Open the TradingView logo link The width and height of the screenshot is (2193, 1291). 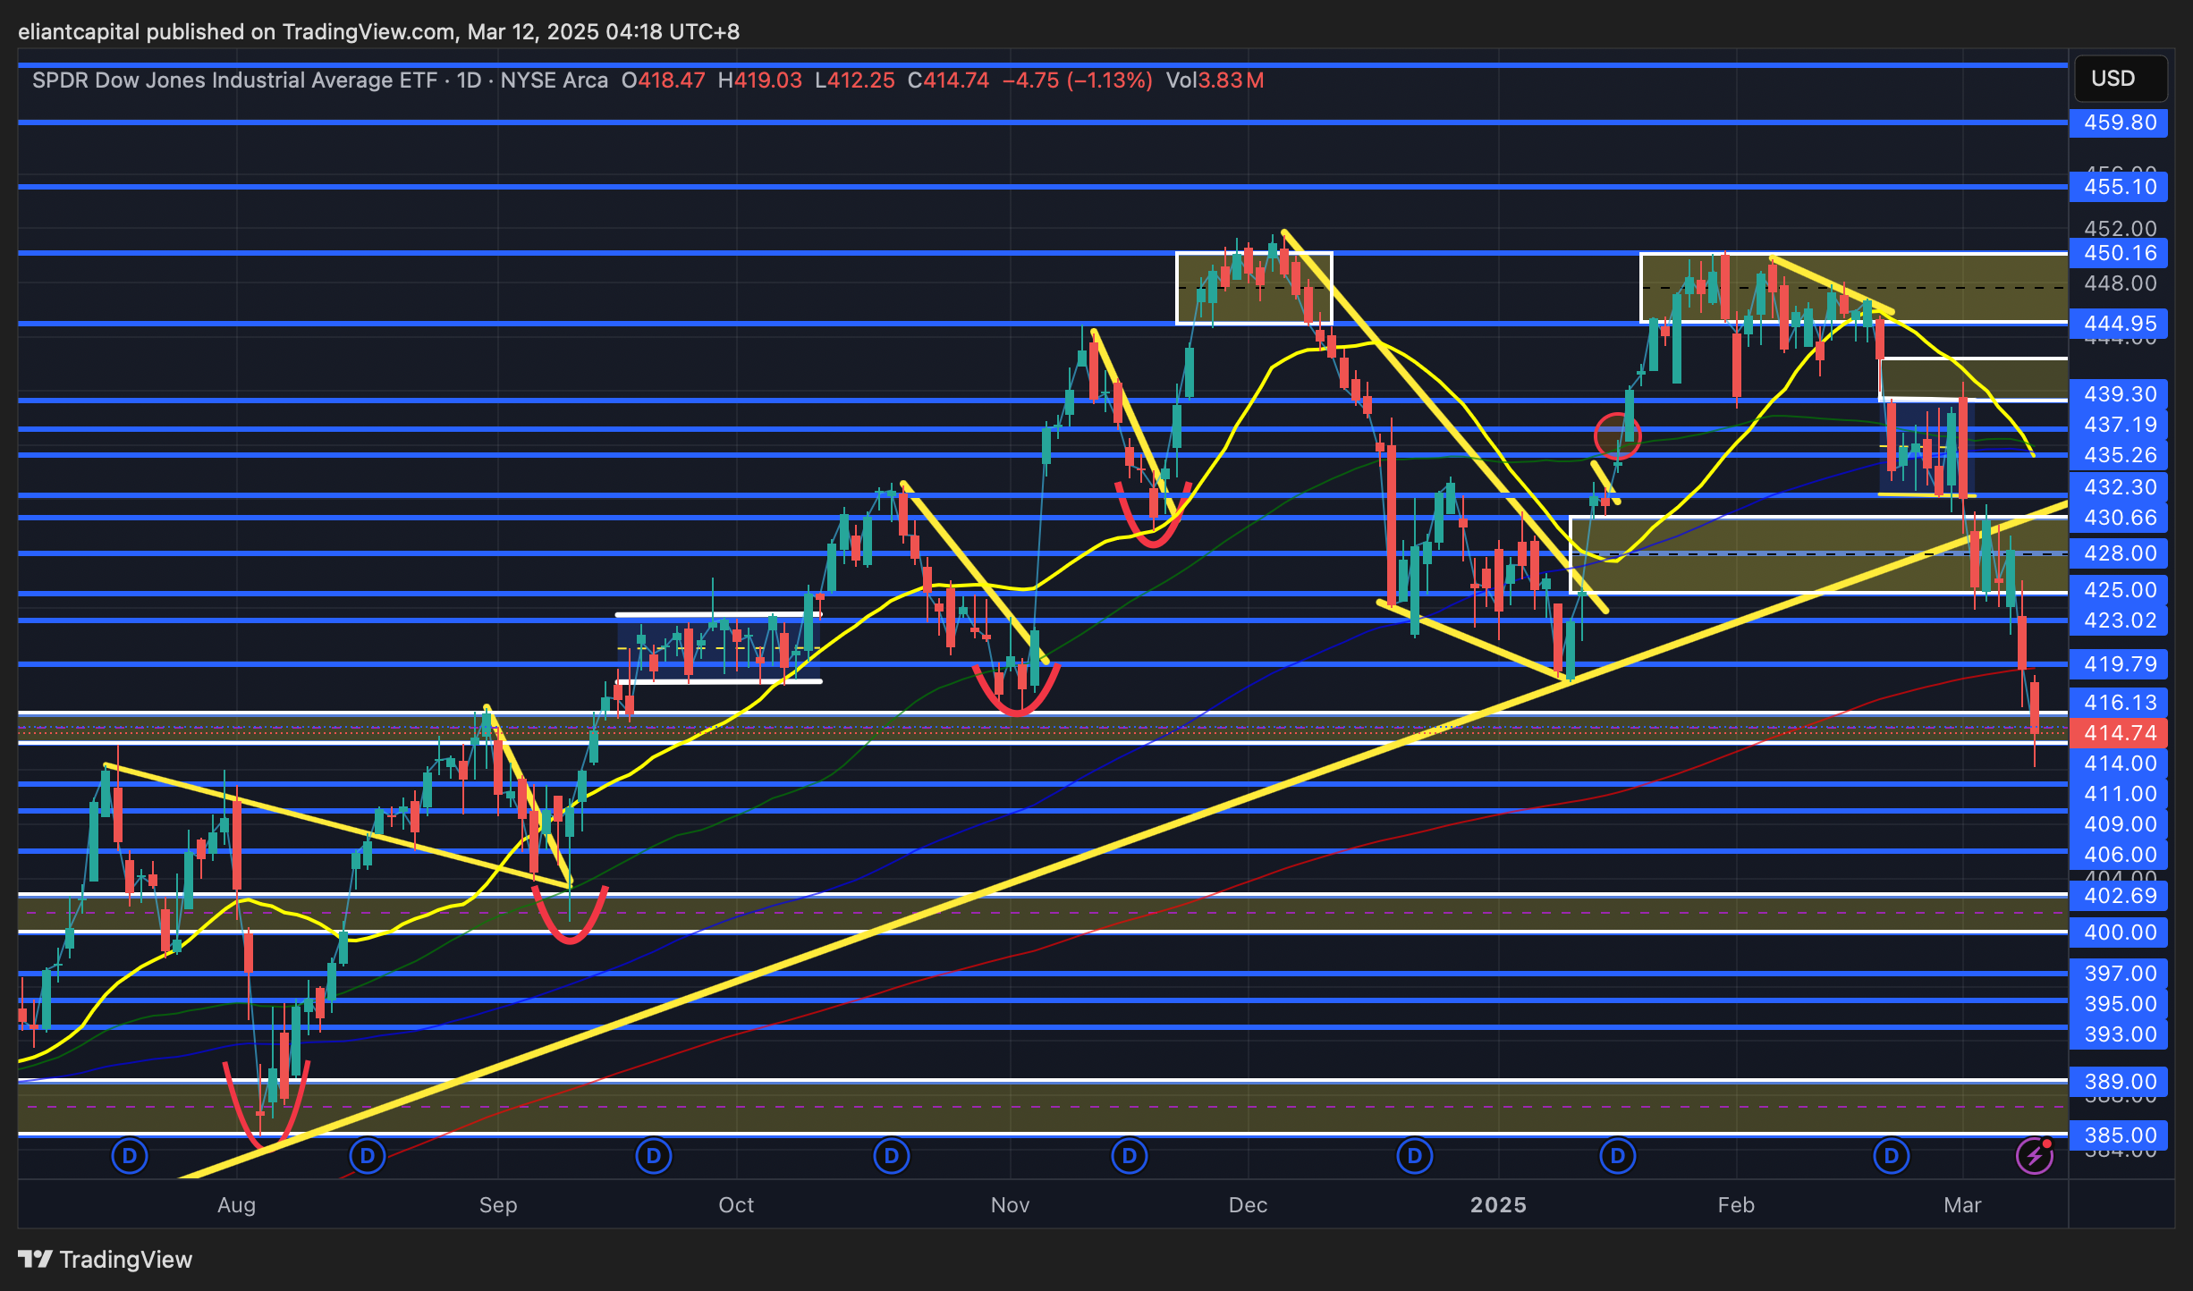tap(106, 1259)
